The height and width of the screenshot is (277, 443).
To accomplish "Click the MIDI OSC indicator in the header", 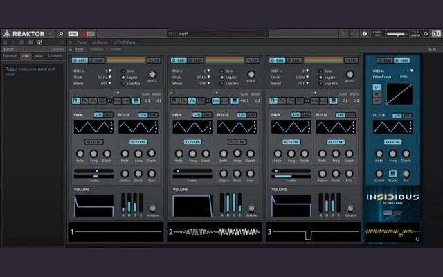I will [377, 34].
